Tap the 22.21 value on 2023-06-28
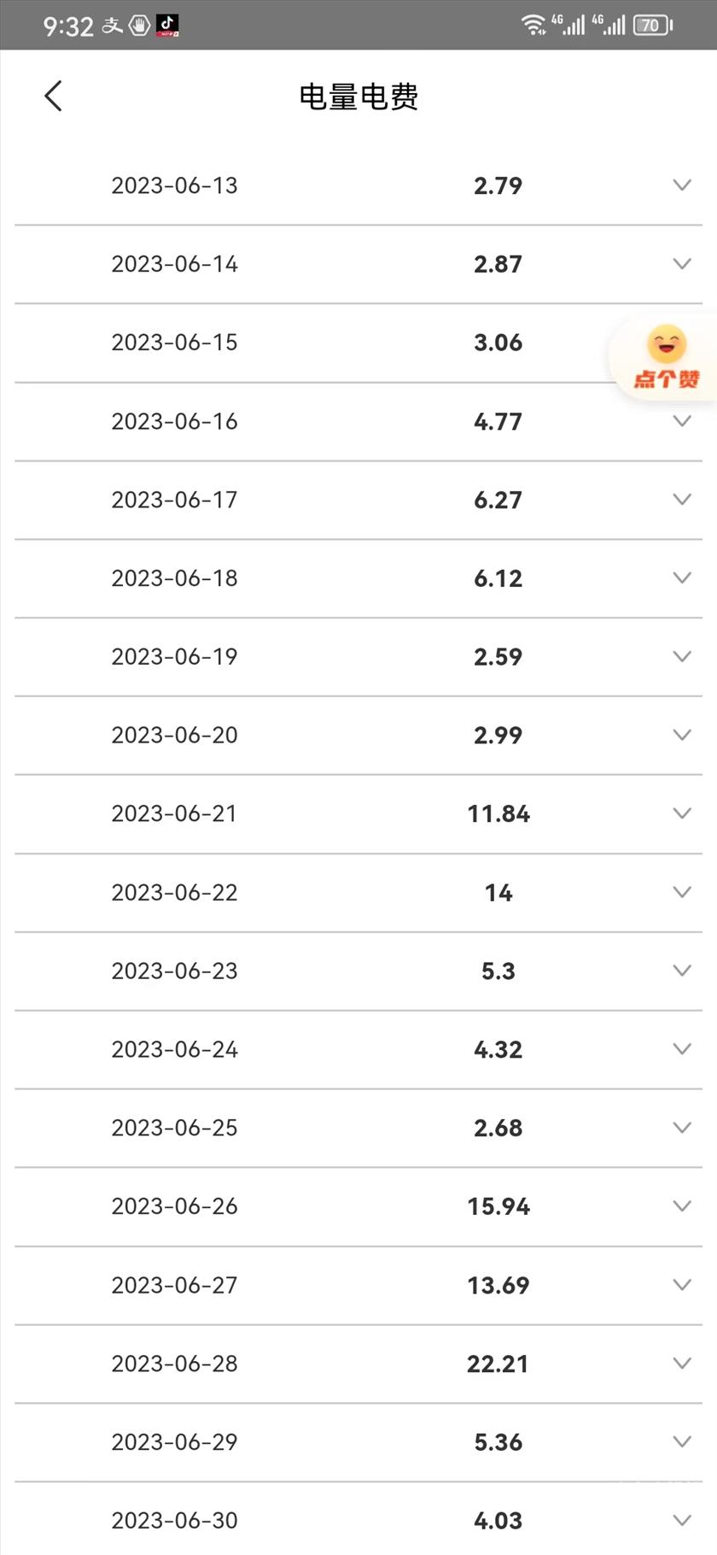The height and width of the screenshot is (1555, 717). point(498,1364)
